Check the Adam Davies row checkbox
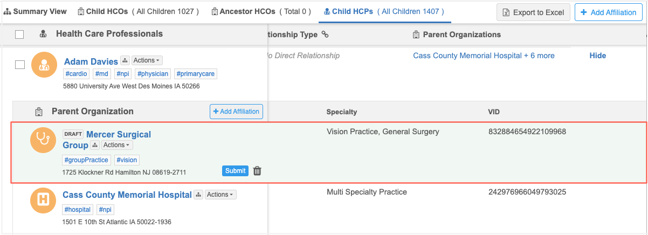648x235 pixels. pos(20,65)
